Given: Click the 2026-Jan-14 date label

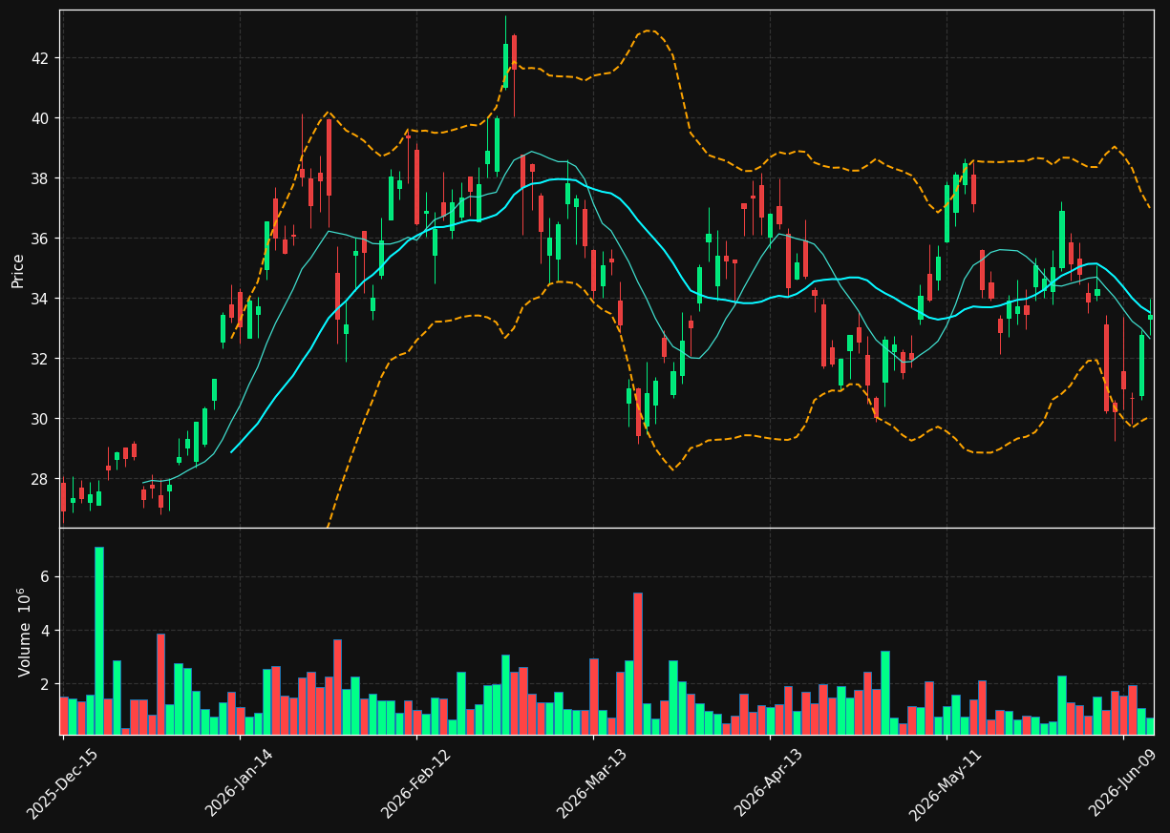Looking at the screenshot, I should click(x=240, y=784).
